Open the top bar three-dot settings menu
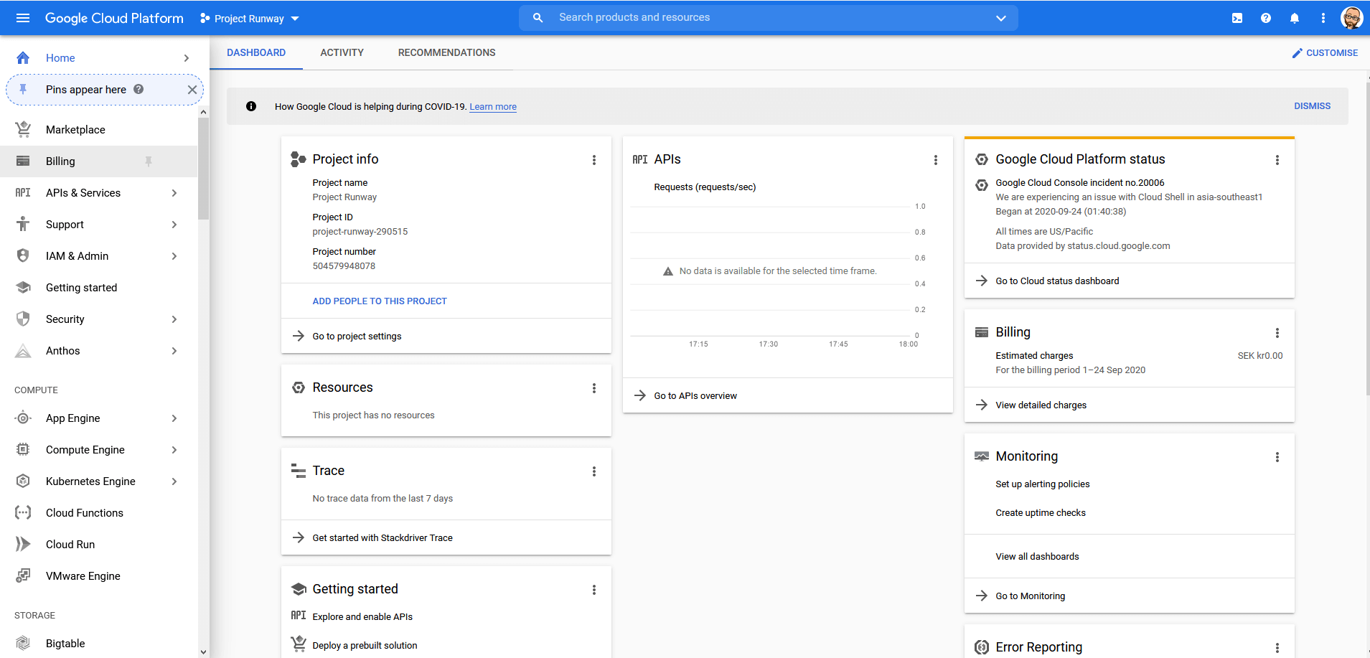 coord(1323,18)
